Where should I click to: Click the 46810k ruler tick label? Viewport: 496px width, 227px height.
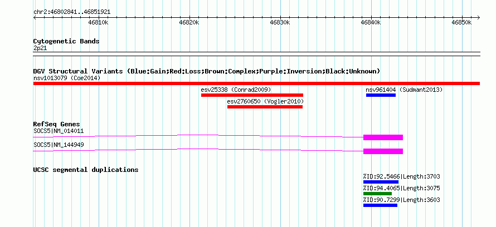99,23
